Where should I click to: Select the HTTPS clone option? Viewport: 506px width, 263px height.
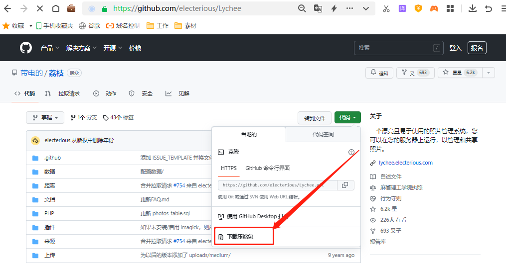pos(229,168)
